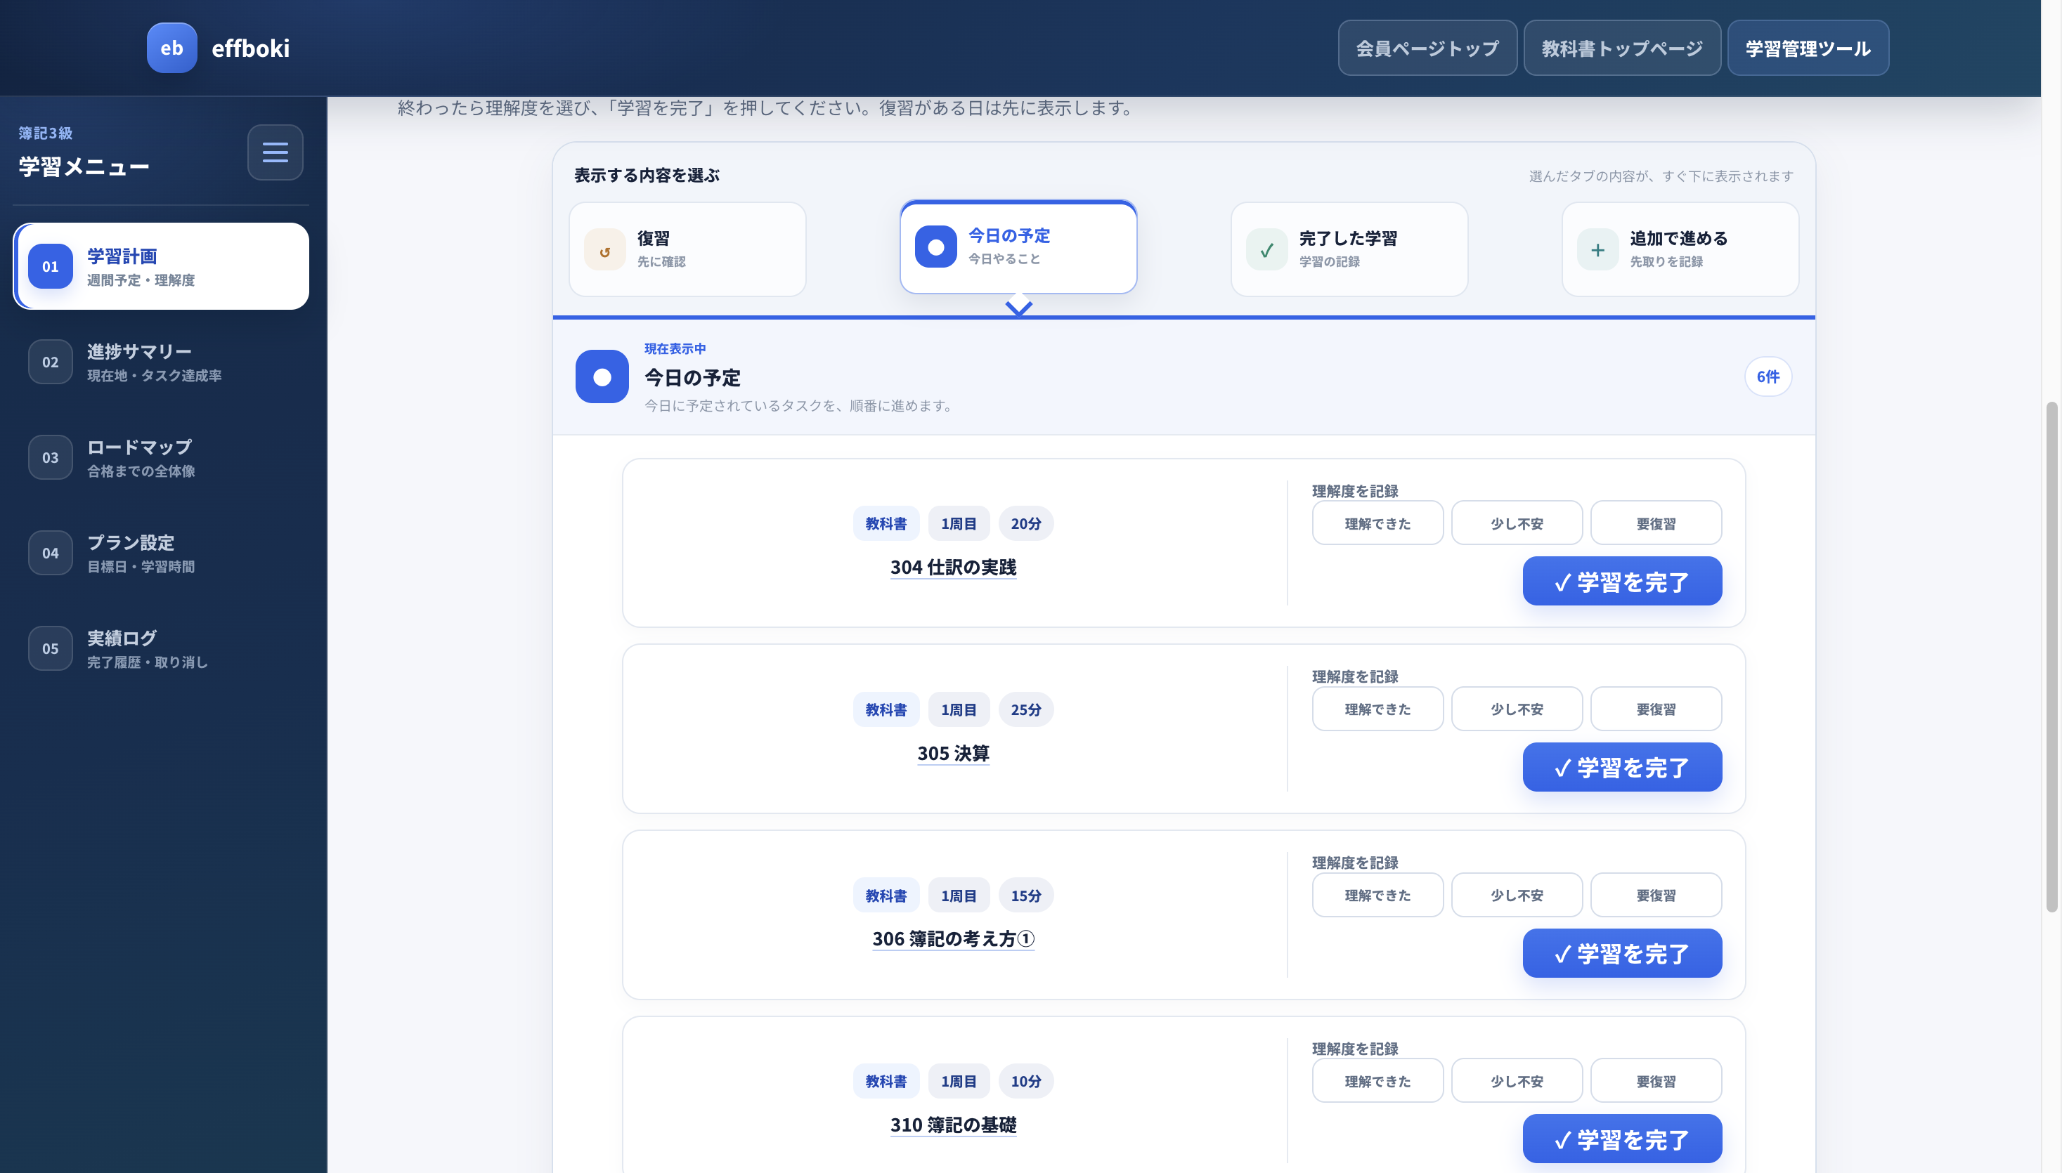Select the 復習 tab

point(687,249)
